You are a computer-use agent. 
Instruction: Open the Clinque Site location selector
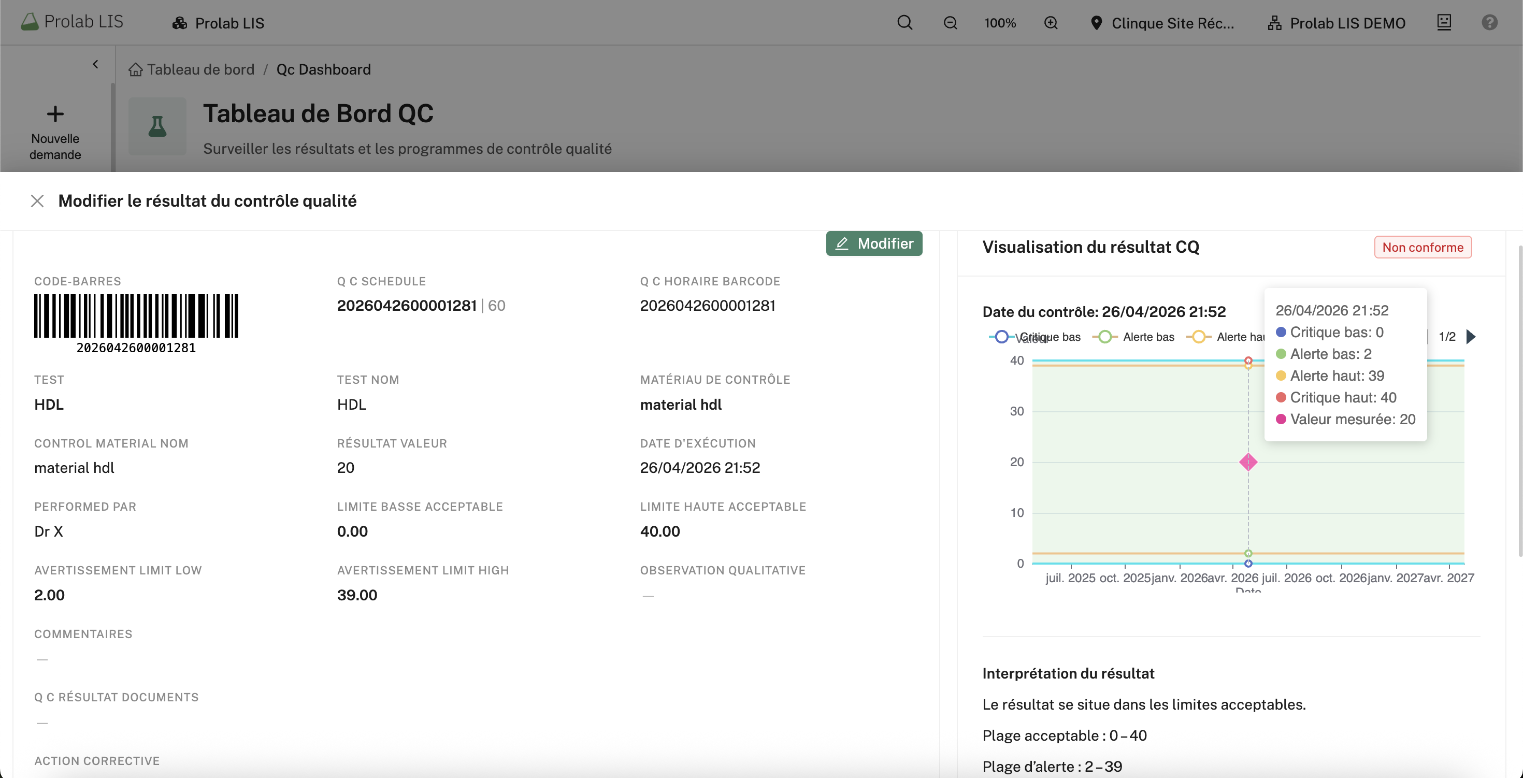point(1162,23)
